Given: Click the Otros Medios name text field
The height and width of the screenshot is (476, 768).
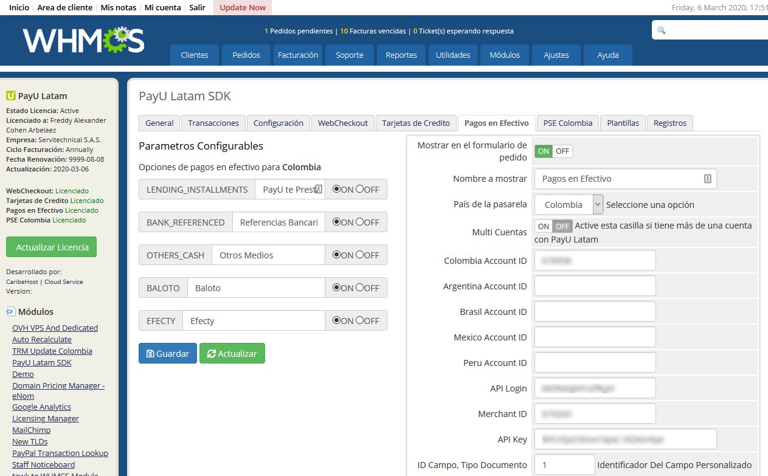Looking at the screenshot, I should [268, 255].
